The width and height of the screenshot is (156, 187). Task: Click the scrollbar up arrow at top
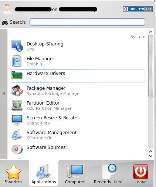pyautogui.click(x=150, y=32)
